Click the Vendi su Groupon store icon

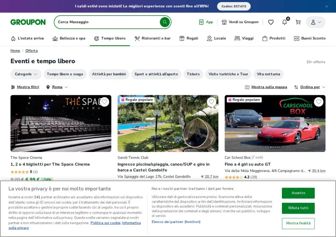click(x=224, y=22)
